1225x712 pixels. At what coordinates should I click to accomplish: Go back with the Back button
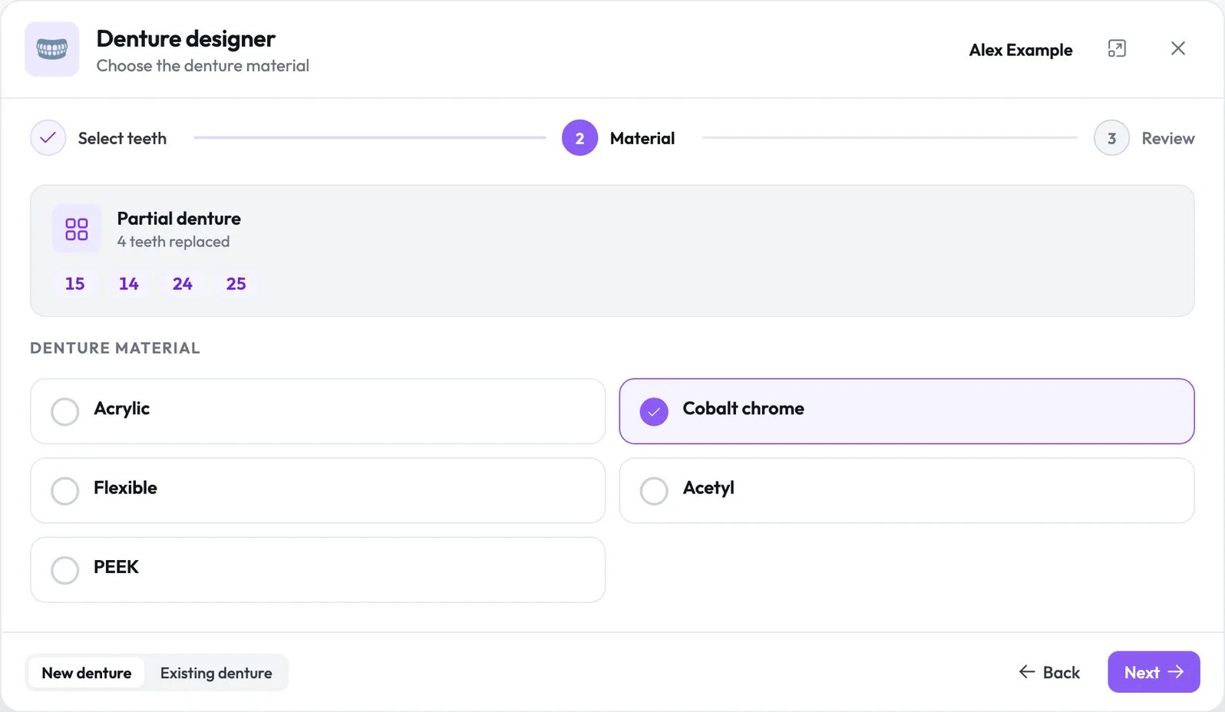tap(1049, 672)
